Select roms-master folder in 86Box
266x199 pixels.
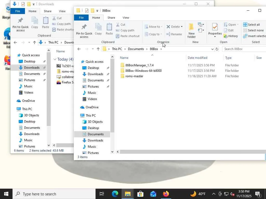134,76
